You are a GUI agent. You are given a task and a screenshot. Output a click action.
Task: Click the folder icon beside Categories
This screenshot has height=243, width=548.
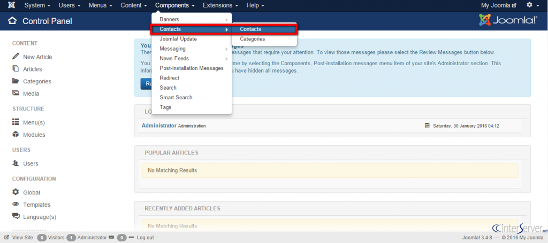click(16, 81)
